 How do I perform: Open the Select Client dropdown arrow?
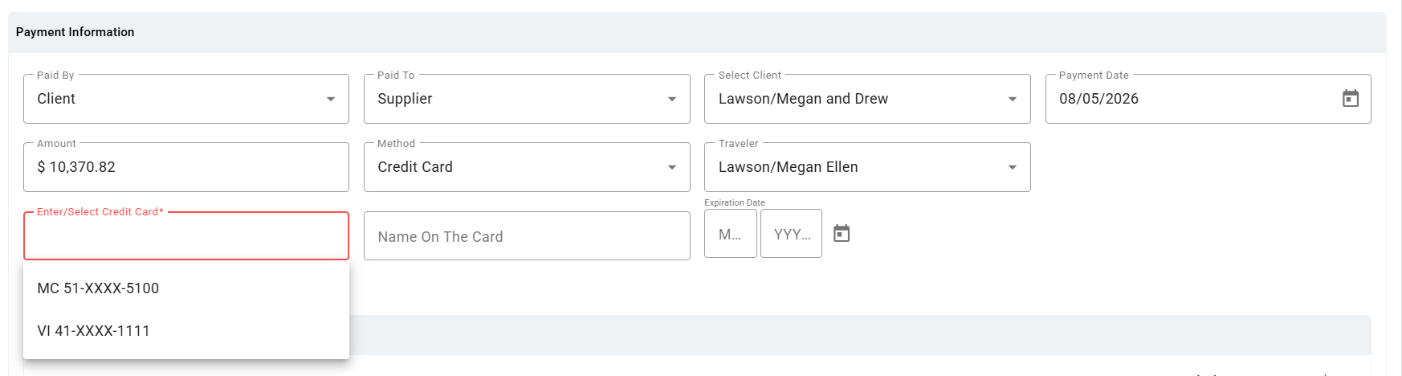[x=1013, y=99]
